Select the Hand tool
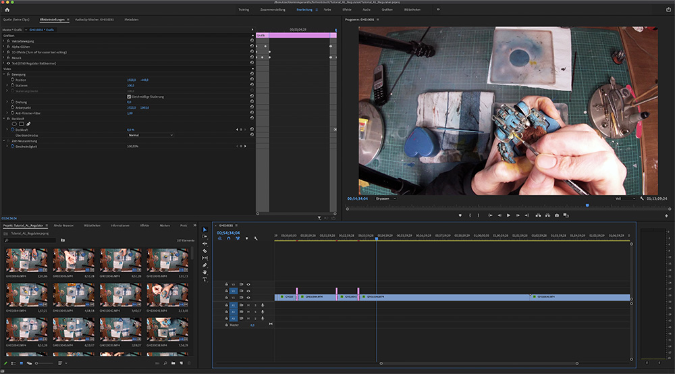 pos(205,272)
